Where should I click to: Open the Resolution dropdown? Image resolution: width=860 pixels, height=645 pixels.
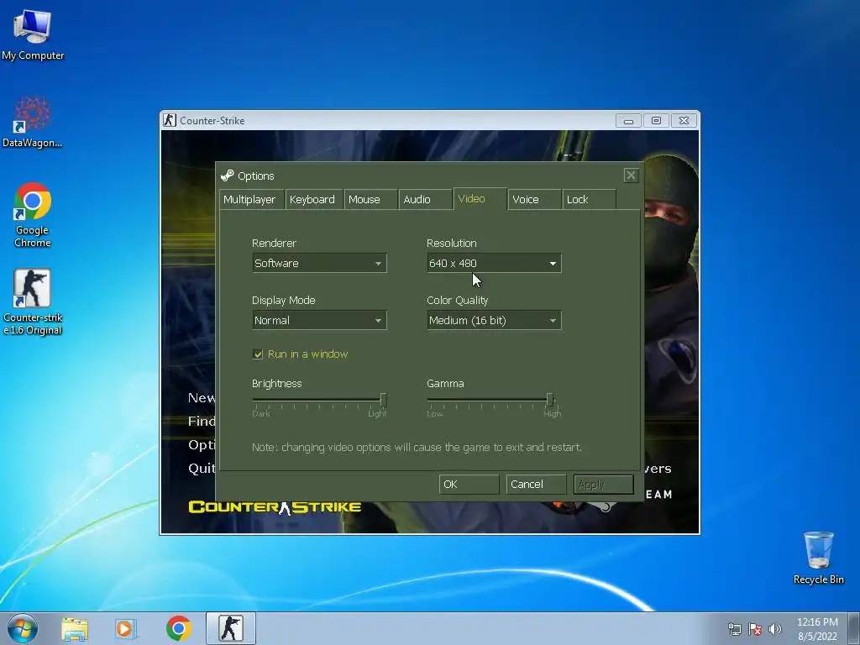(x=494, y=263)
